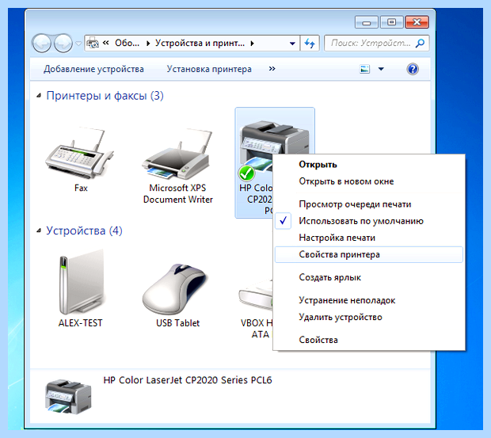Click the Устройства (4) heading

tap(84, 230)
